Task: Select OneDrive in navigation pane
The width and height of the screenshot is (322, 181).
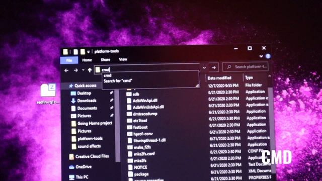Action: coord(84,167)
